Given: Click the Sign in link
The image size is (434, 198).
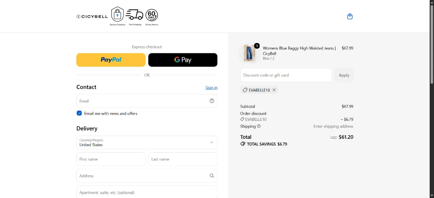Looking at the screenshot, I should (x=212, y=88).
